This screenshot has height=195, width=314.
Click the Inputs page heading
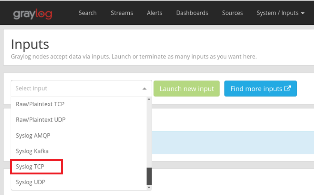(30, 45)
